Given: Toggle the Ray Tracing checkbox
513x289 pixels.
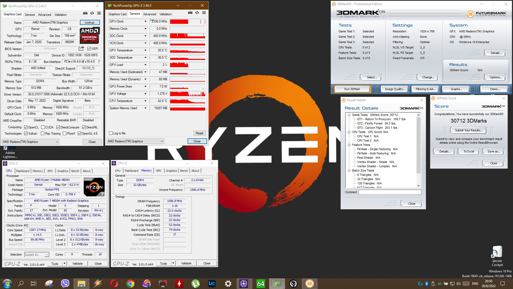Looking at the screenshot, I should pos(42,133).
